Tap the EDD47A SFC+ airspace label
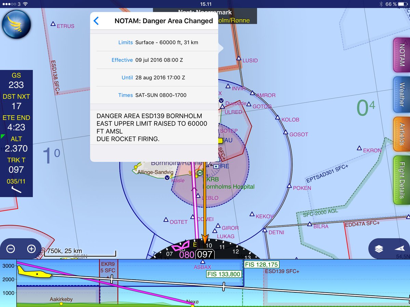The width and height of the screenshot is (410, 307). [x=362, y=224]
